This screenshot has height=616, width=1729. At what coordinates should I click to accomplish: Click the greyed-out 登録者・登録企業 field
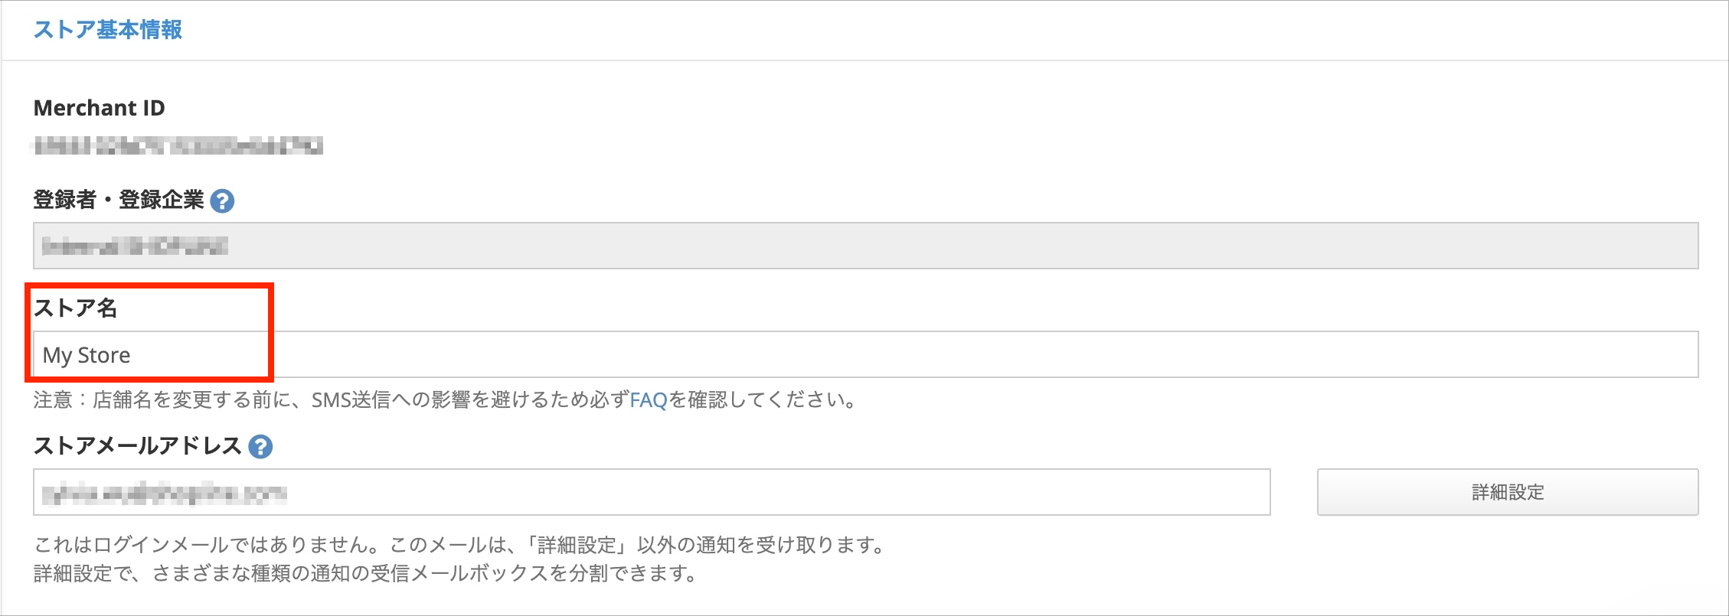pyautogui.click(x=865, y=246)
